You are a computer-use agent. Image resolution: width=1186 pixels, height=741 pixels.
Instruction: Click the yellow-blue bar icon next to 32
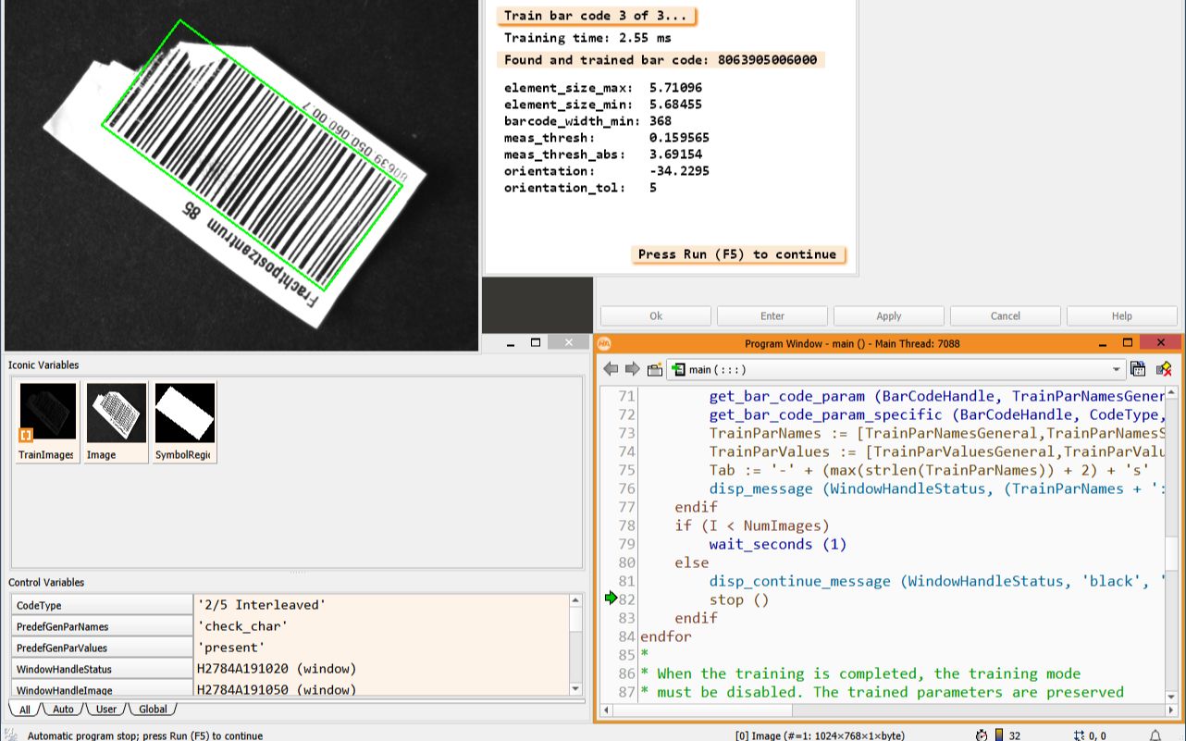pos(999,735)
